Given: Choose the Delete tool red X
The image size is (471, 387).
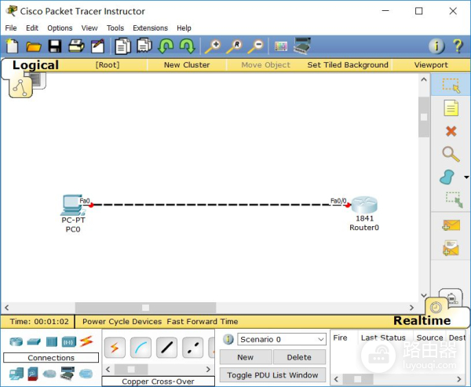Looking at the screenshot, I should pos(451,131).
